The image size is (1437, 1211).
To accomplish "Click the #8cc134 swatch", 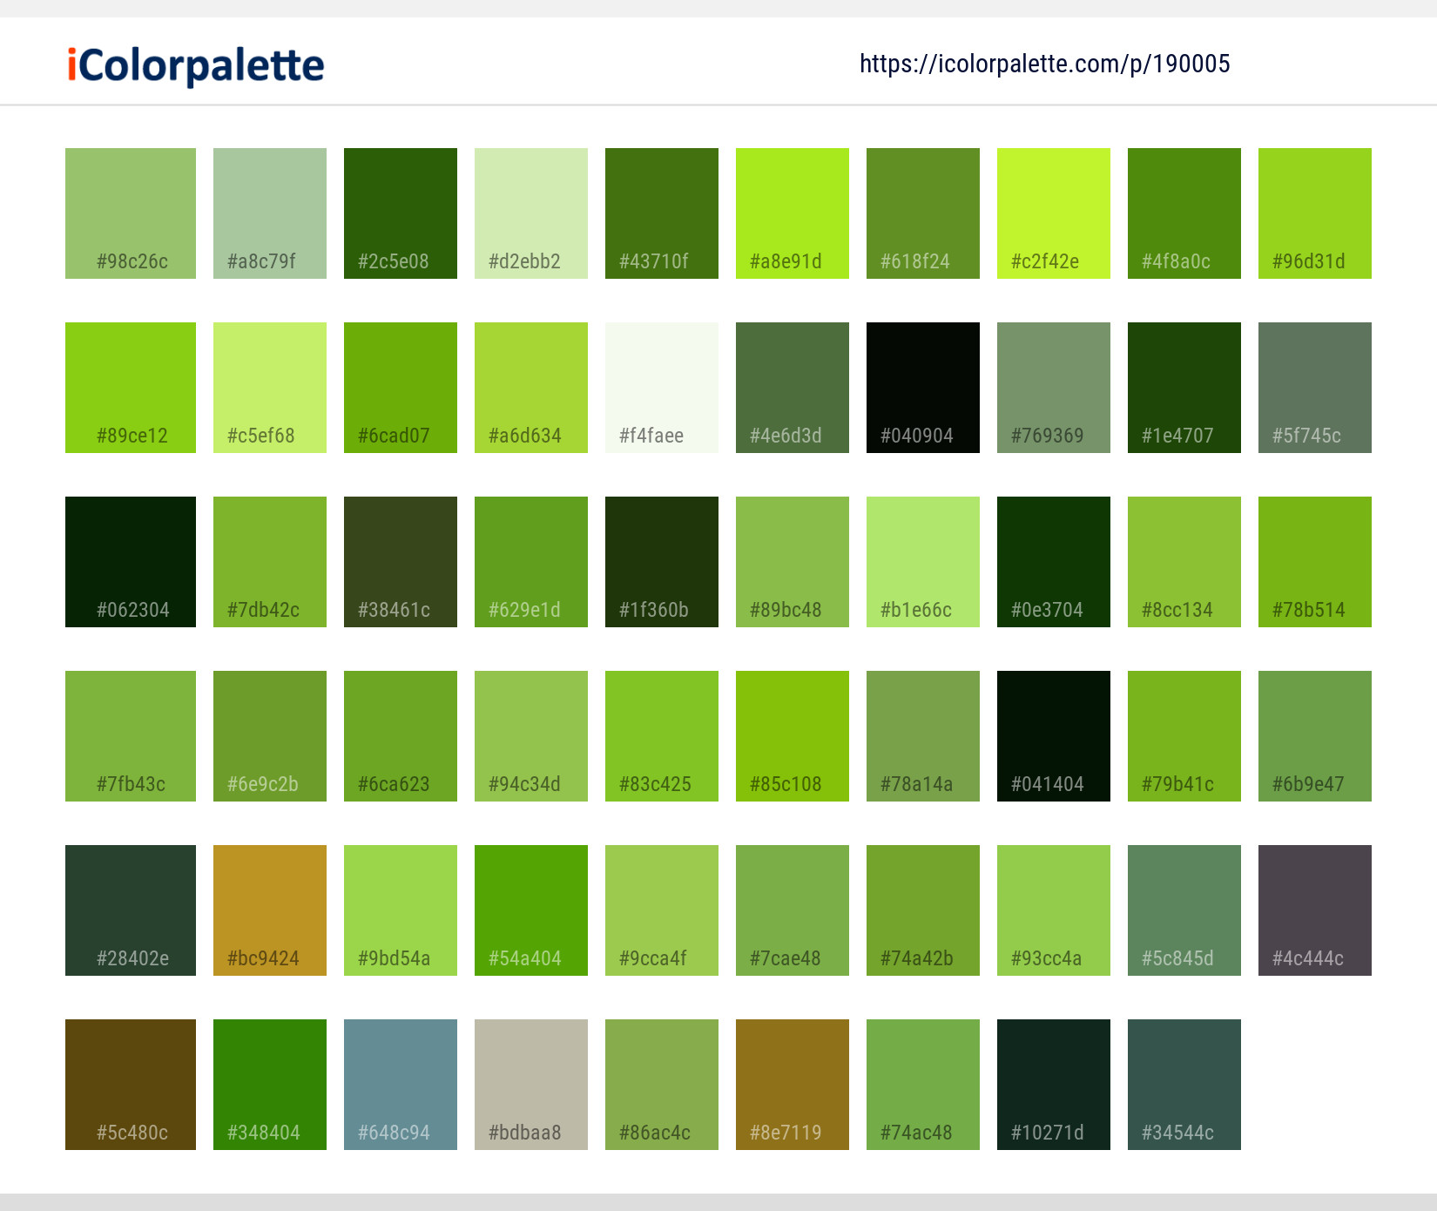I will (x=1184, y=562).
